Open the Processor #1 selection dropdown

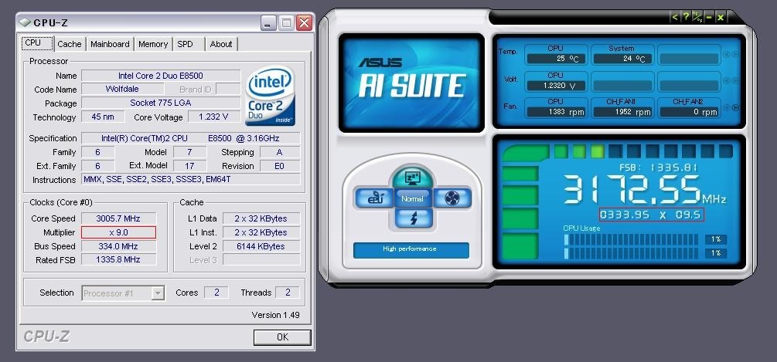click(x=123, y=293)
